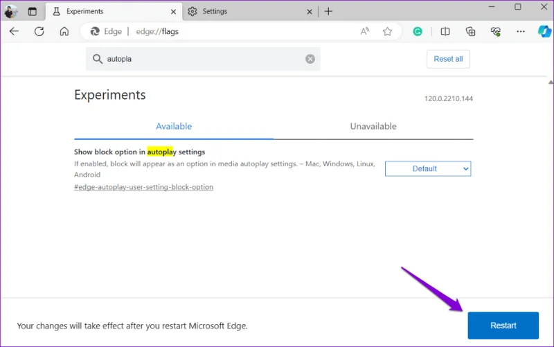Click the profile avatar icon

coord(10,11)
